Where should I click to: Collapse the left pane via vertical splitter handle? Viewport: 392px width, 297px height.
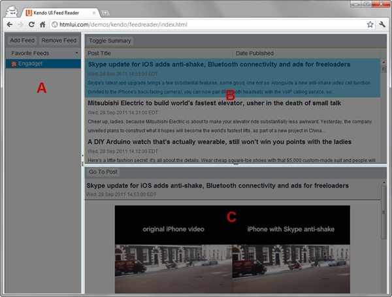(82, 155)
